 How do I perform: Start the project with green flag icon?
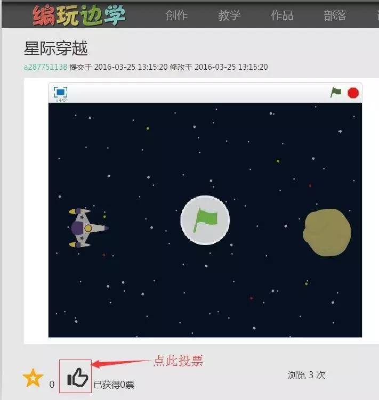336,92
